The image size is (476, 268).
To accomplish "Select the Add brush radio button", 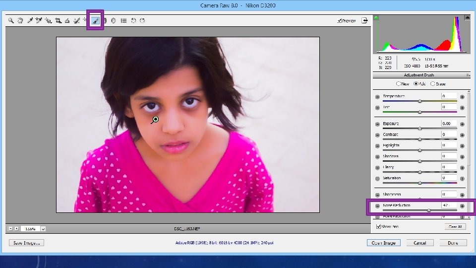I will [416, 83].
